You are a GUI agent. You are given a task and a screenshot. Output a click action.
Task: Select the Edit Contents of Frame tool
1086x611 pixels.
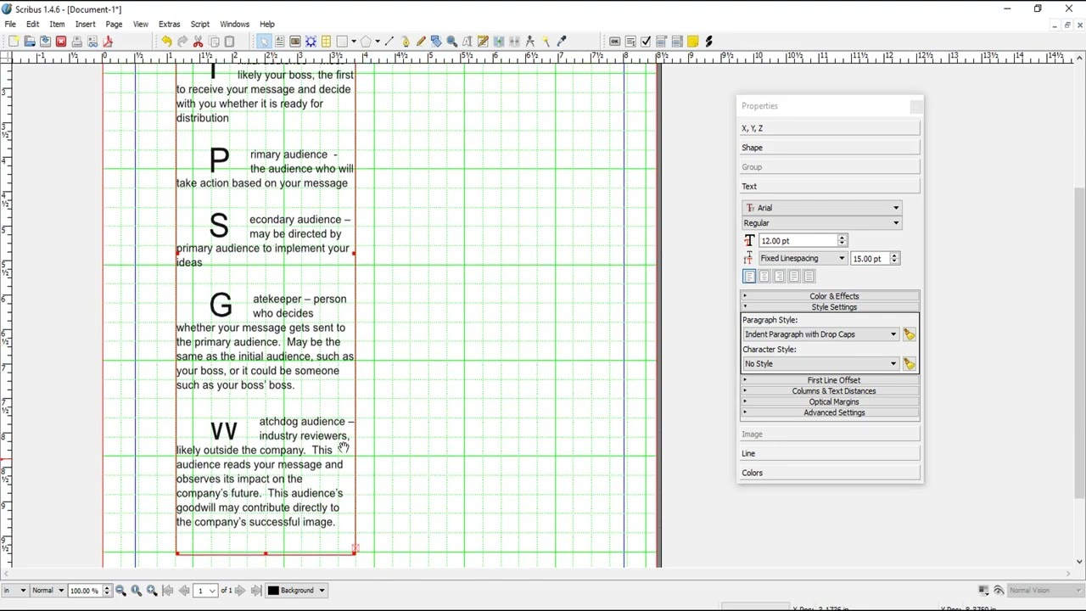coord(467,42)
